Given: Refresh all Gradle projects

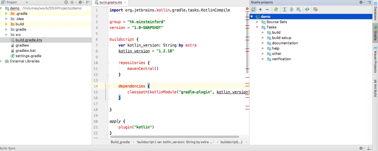Looking at the screenshot, I should tap(253, 9).
